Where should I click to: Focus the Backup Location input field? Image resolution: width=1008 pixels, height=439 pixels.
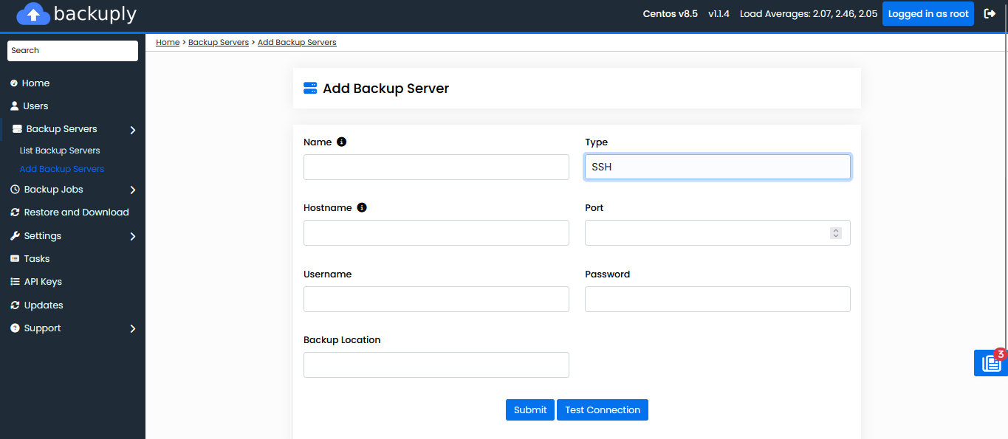click(x=436, y=365)
